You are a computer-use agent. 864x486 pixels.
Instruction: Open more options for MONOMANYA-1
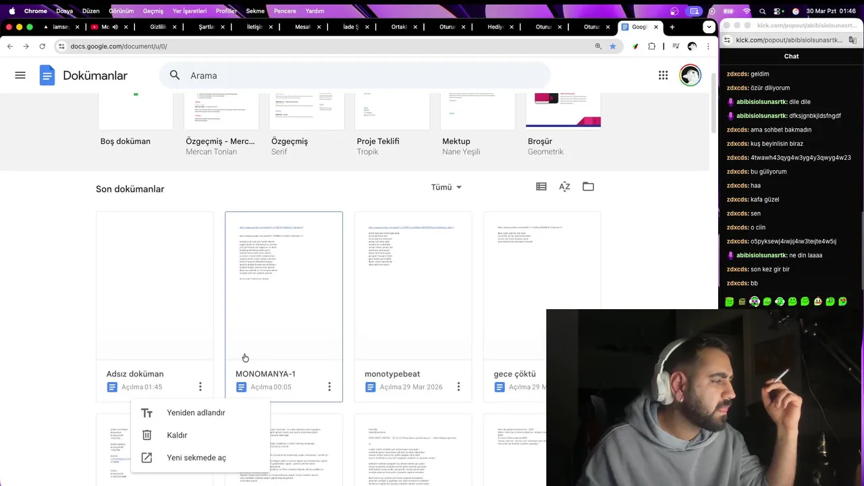click(x=329, y=387)
